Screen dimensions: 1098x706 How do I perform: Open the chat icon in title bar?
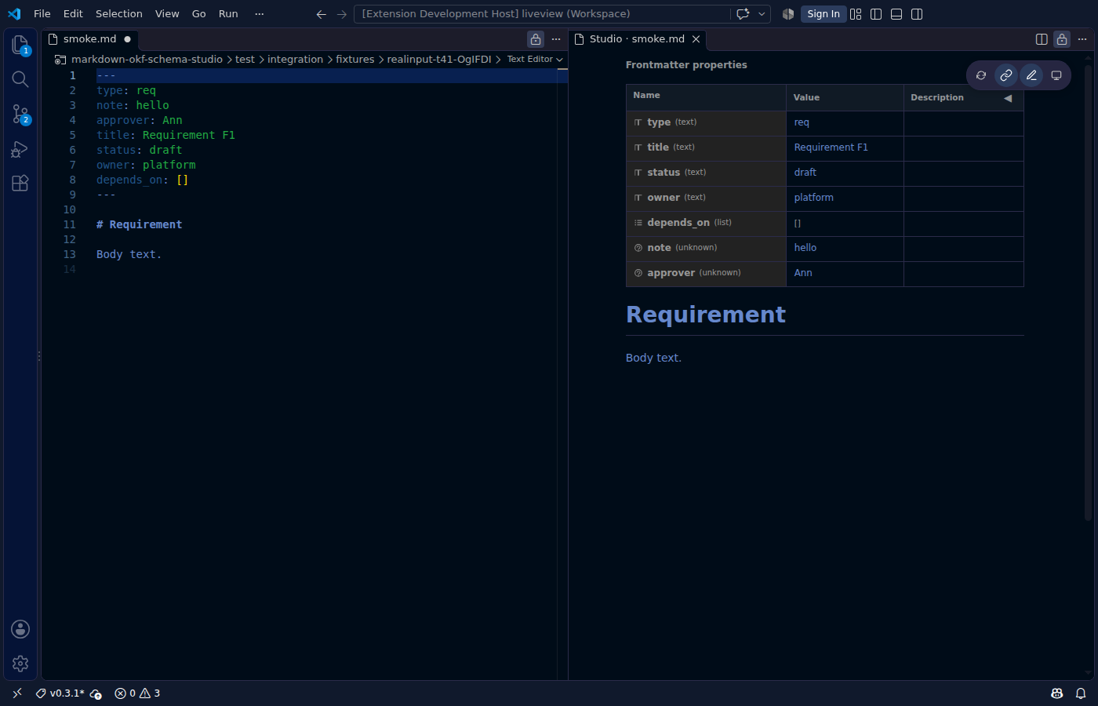pyautogui.click(x=743, y=14)
